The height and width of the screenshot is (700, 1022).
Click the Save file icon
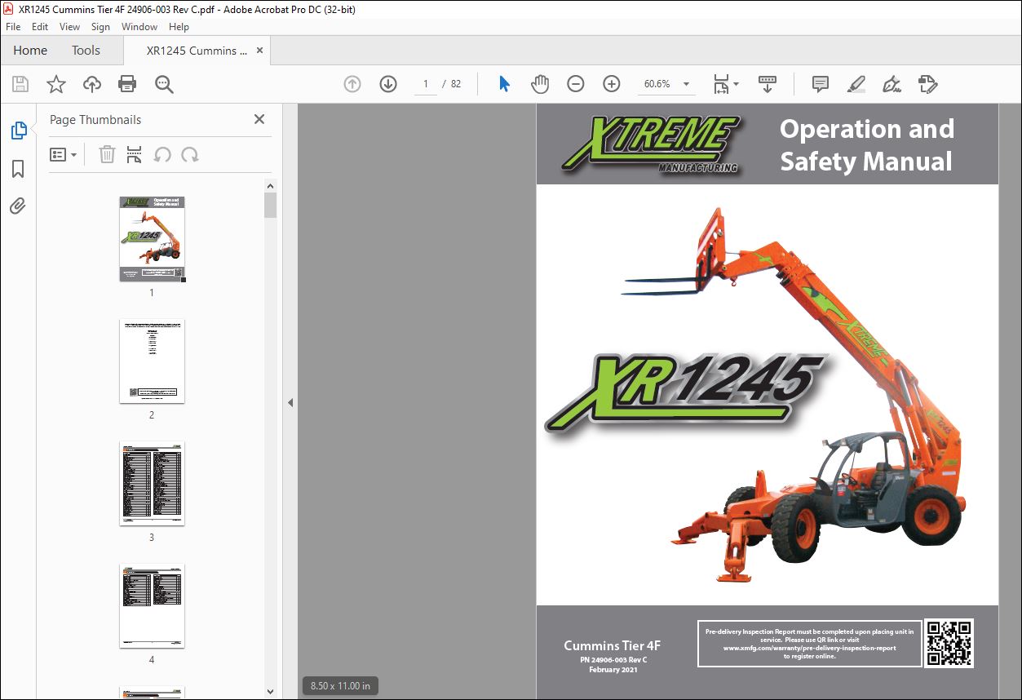point(20,84)
